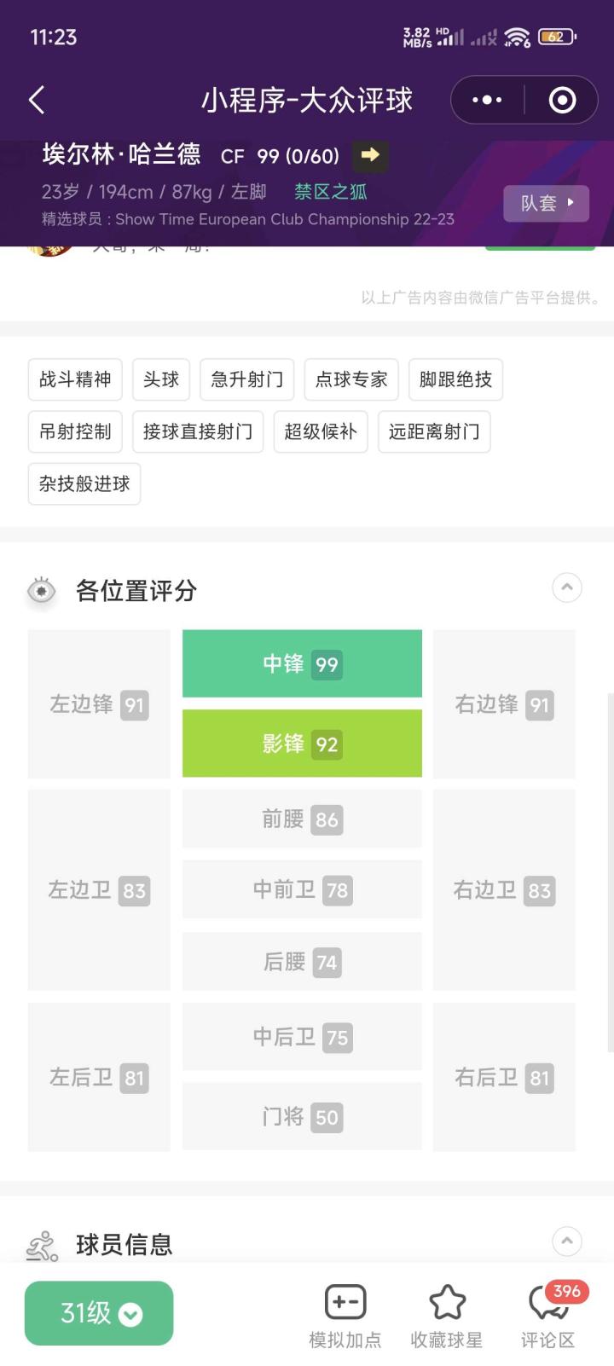Image resolution: width=614 pixels, height=1366 pixels.
Task: Select the 影锋 92 position
Action: click(302, 744)
